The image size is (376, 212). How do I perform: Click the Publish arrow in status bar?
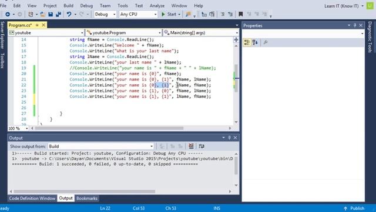345,208
